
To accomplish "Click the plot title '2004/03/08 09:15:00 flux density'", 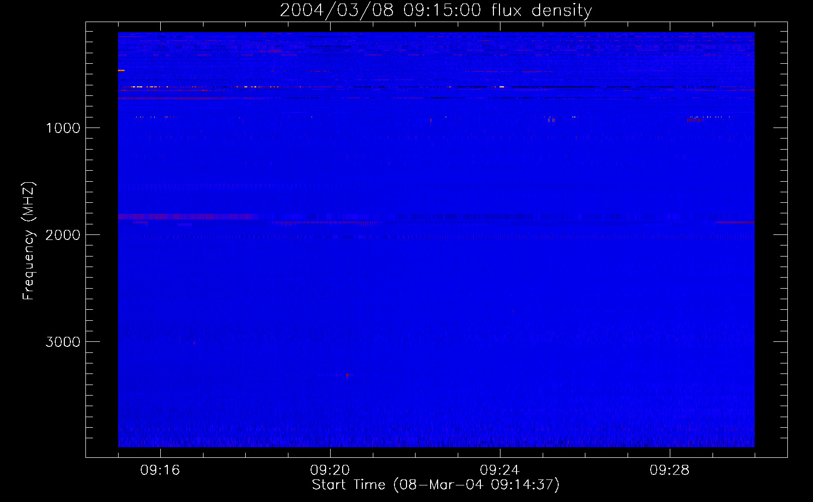I will (436, 11).
